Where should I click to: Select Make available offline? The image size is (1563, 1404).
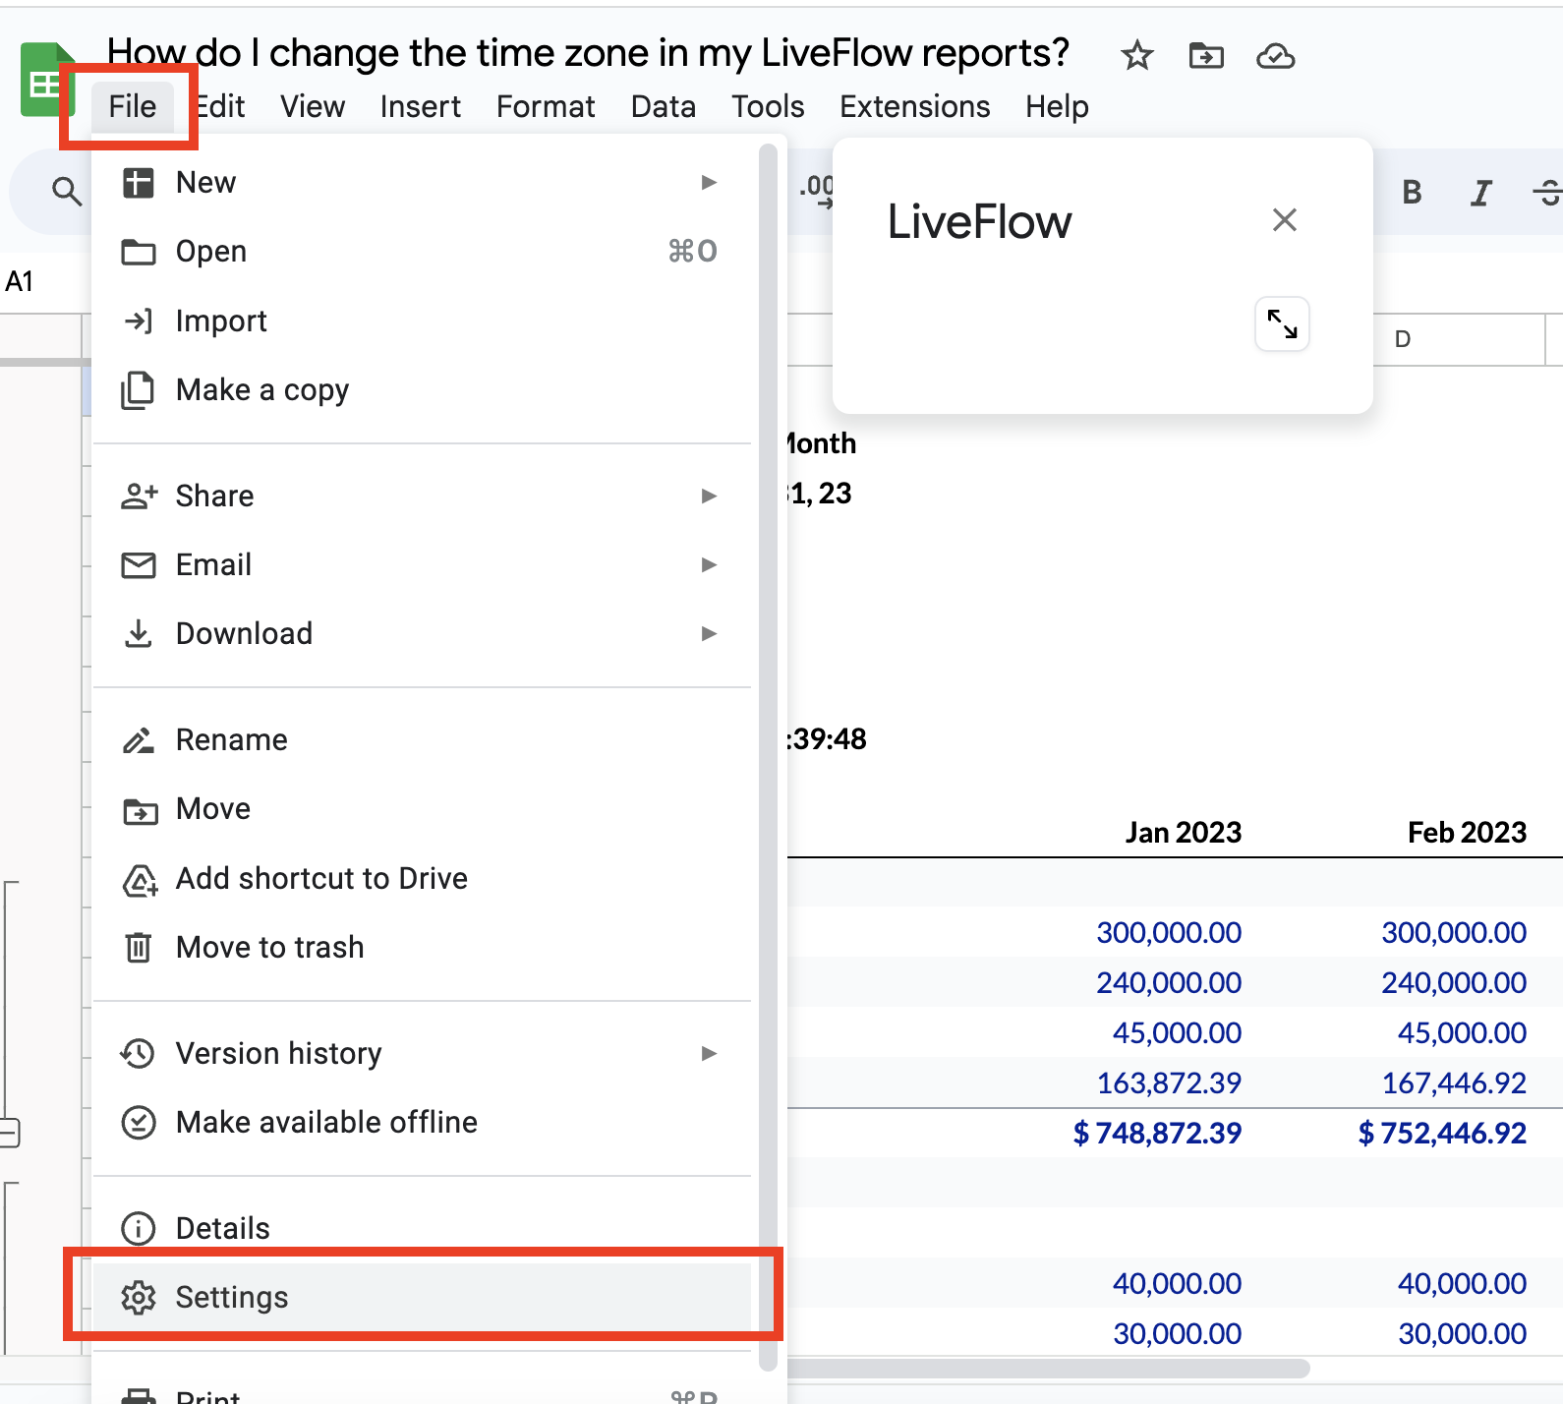[422, 1123]
